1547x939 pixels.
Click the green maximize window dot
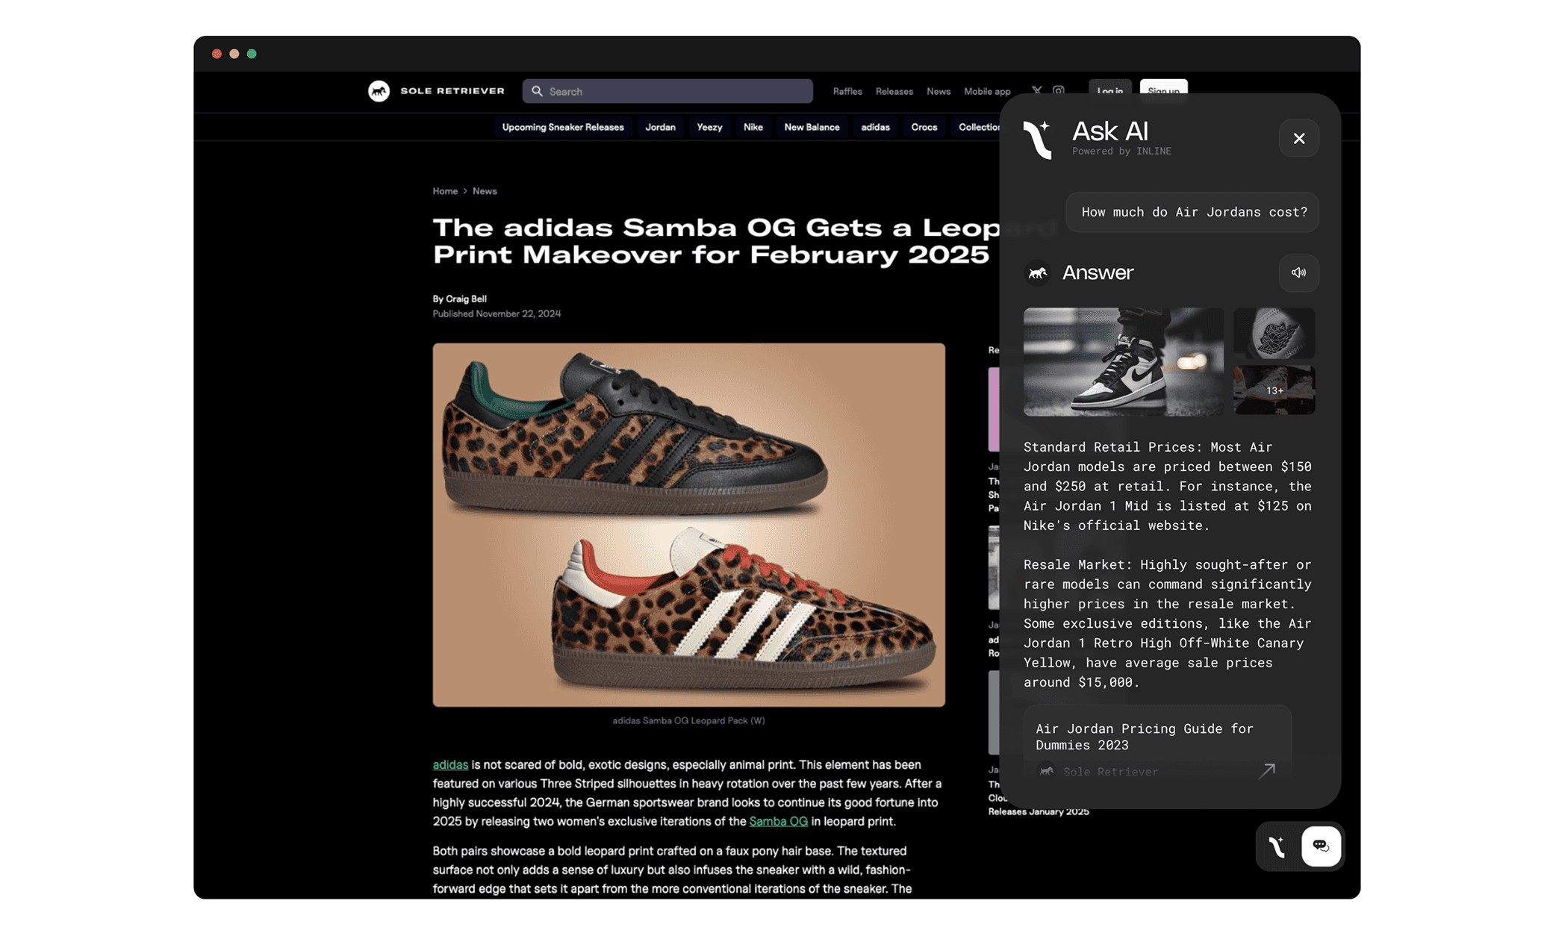point(252,54)
